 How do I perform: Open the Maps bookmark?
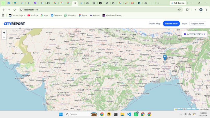coord(44,15)
